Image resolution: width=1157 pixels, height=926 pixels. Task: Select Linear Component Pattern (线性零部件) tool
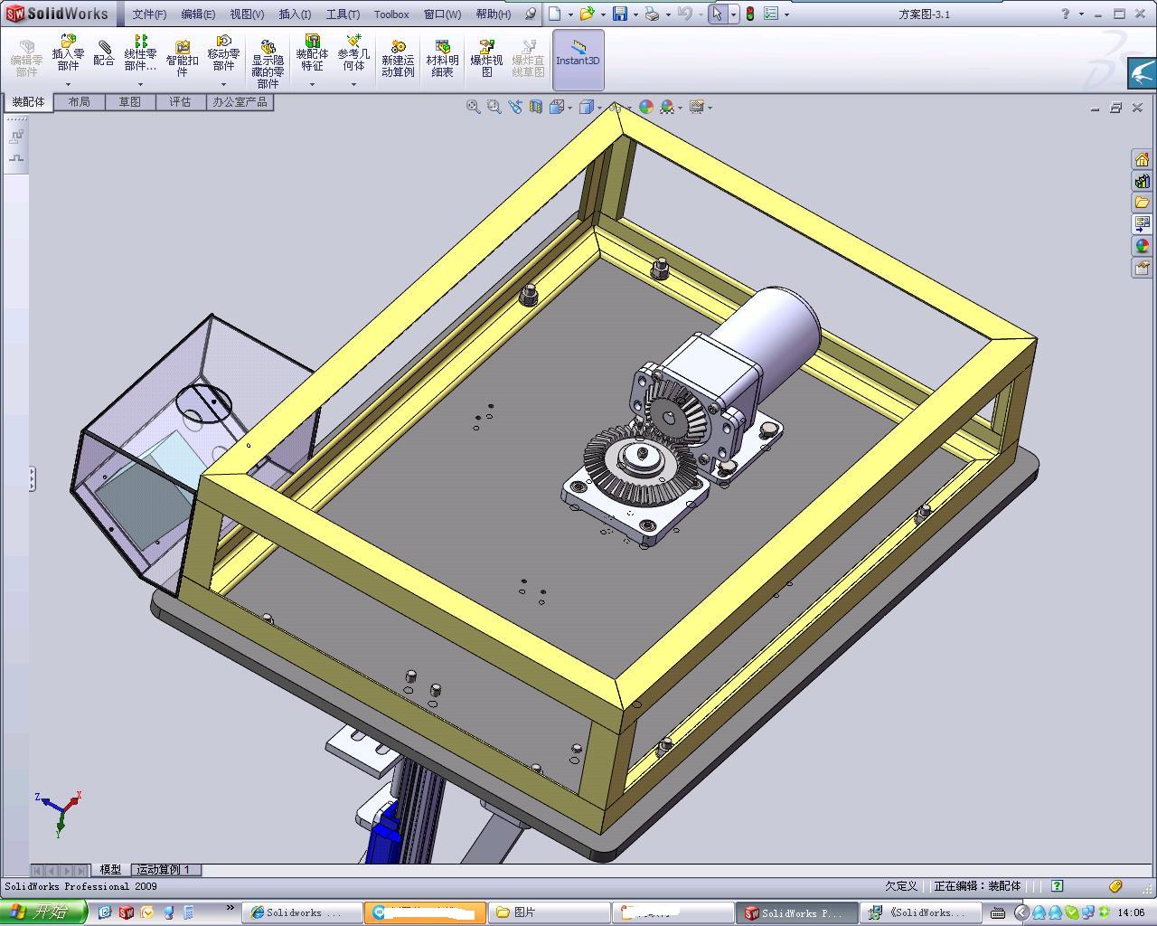[x=140, y=53]
